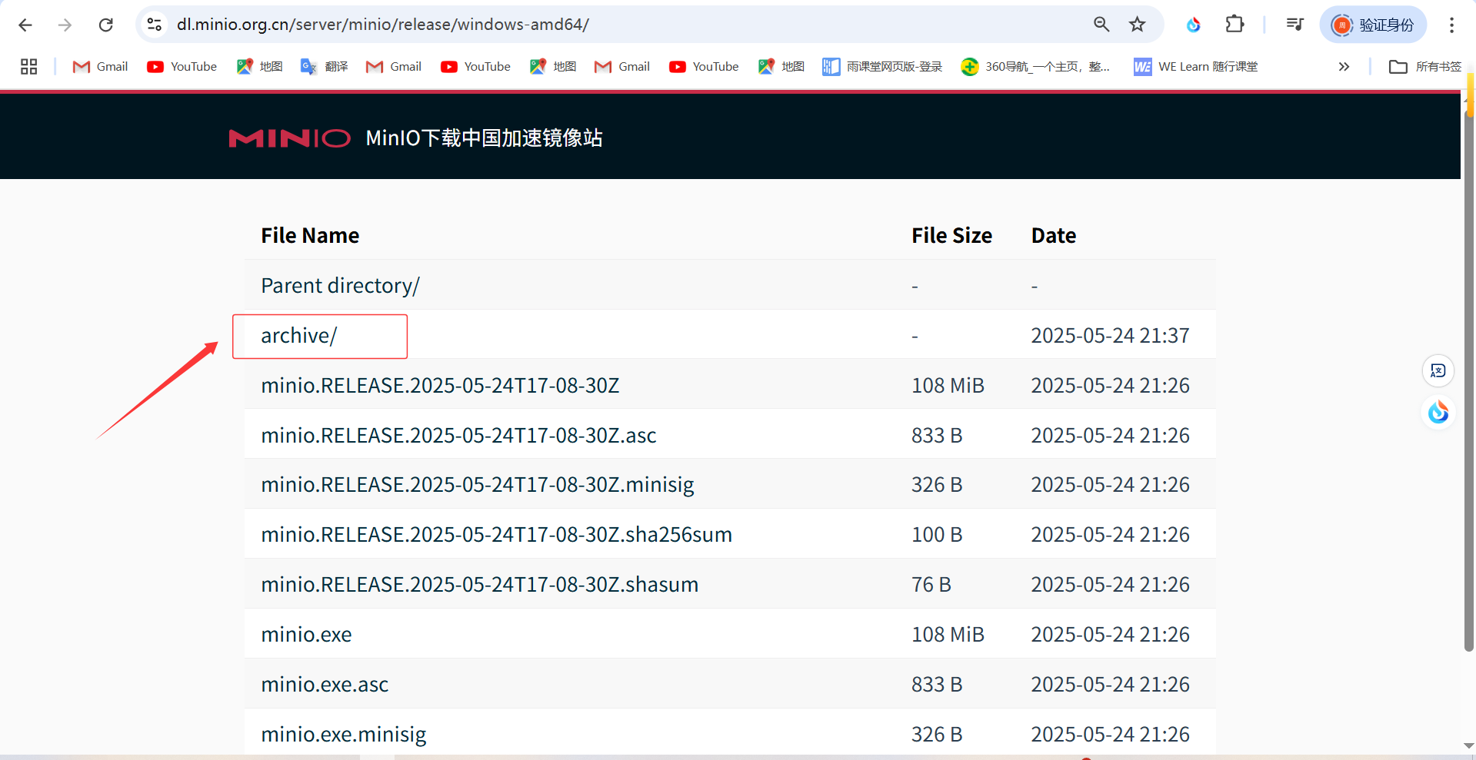
Task: Reload the current page
Action: 106,25
